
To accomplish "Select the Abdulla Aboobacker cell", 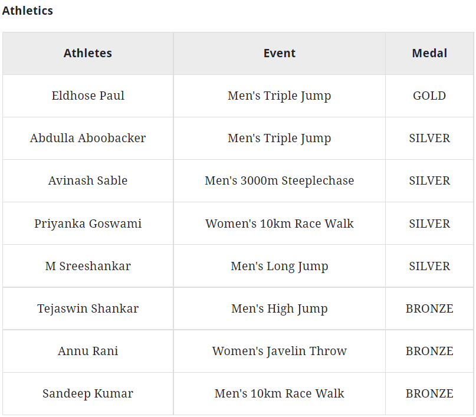I will point(88,138).
